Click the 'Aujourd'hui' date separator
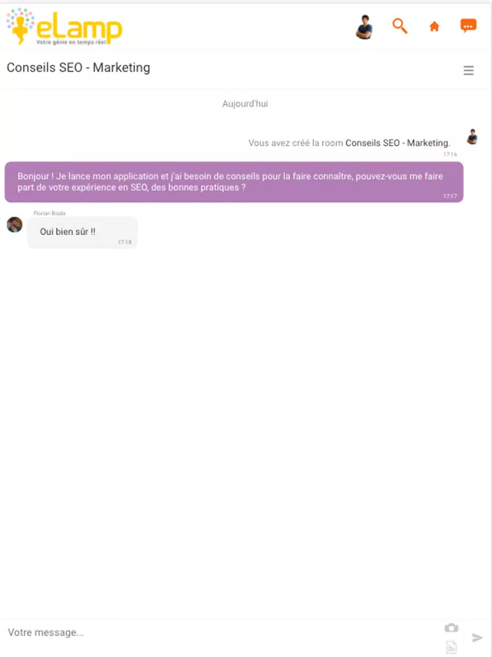The height and width of the screenshot is (657, 492). (245, 104)
